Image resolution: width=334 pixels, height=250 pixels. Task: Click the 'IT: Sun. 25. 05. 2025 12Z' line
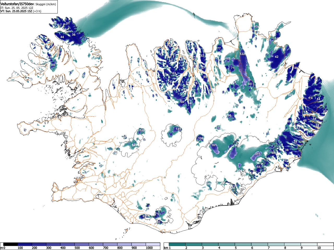point(17,8)
